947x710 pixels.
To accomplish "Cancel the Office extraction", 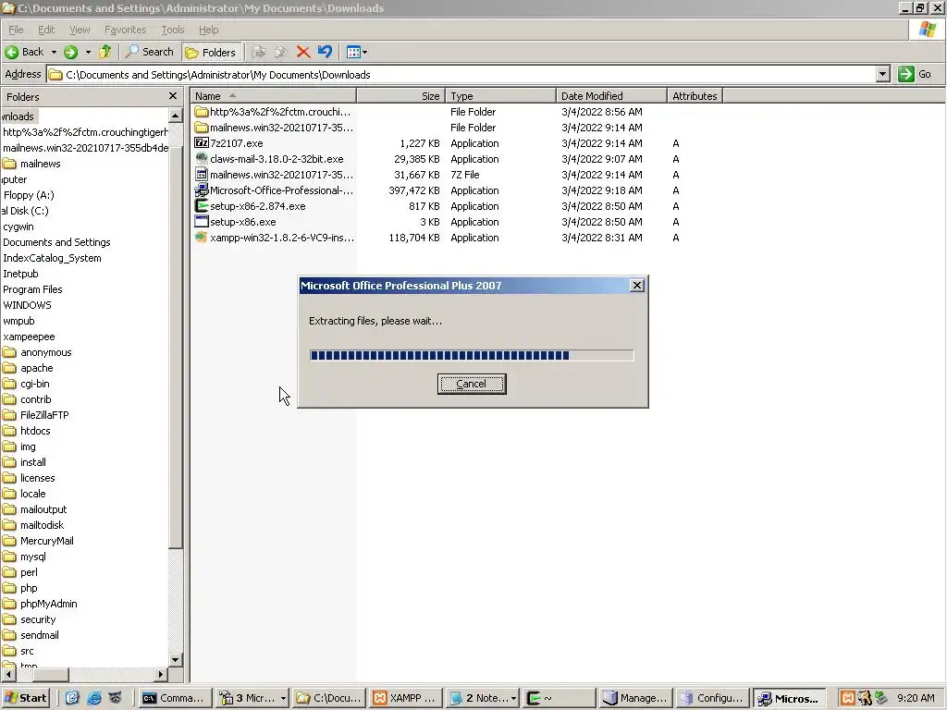I will [472, 384].
